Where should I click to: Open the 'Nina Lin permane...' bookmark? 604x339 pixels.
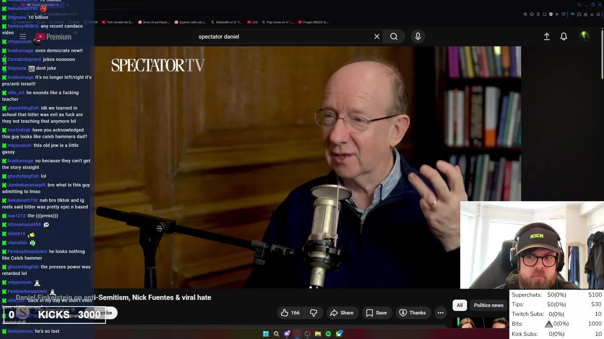tap(153, 22)
